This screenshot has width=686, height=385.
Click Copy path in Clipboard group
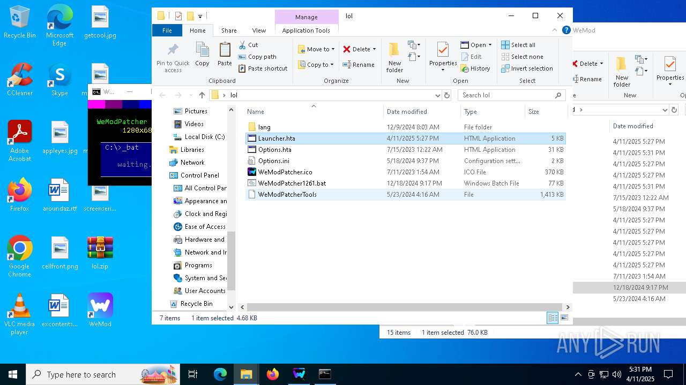(257, 57)
